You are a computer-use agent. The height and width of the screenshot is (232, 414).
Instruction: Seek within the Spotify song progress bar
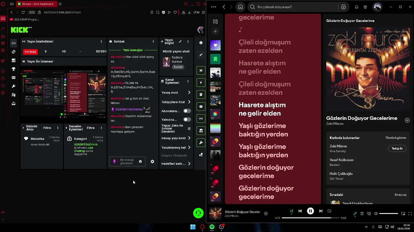point(310,218)
